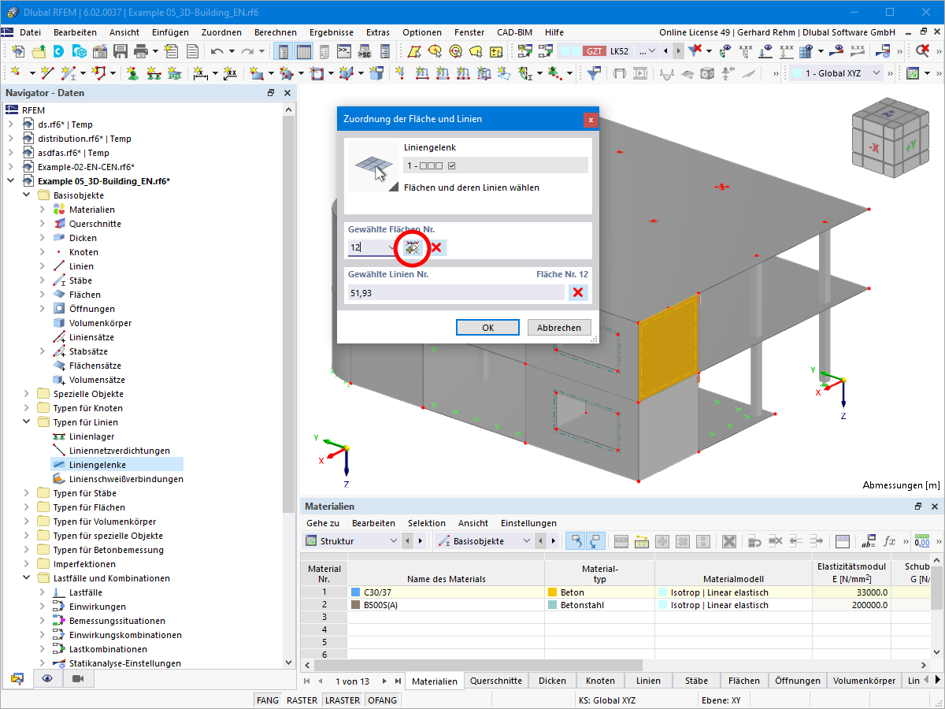Click the view filter funnel icon in second toolbar

pos(595,73)
